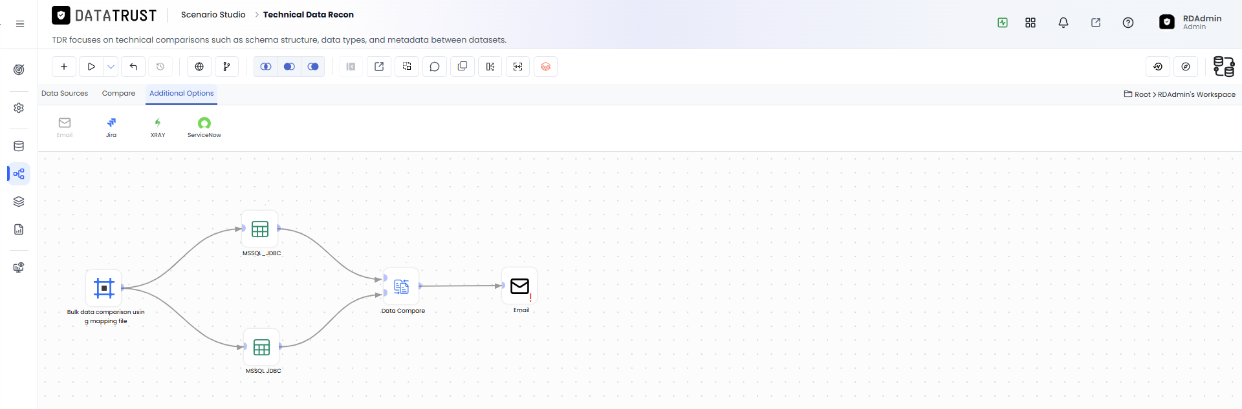
Task: Click the column split arrows toolbar icon
Action: pos(490,67)
